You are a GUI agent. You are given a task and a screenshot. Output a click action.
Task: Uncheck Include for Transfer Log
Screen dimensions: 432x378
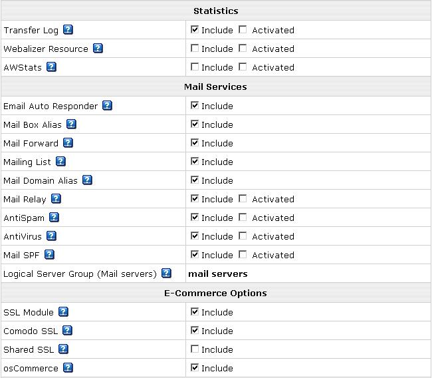(195, 29)
